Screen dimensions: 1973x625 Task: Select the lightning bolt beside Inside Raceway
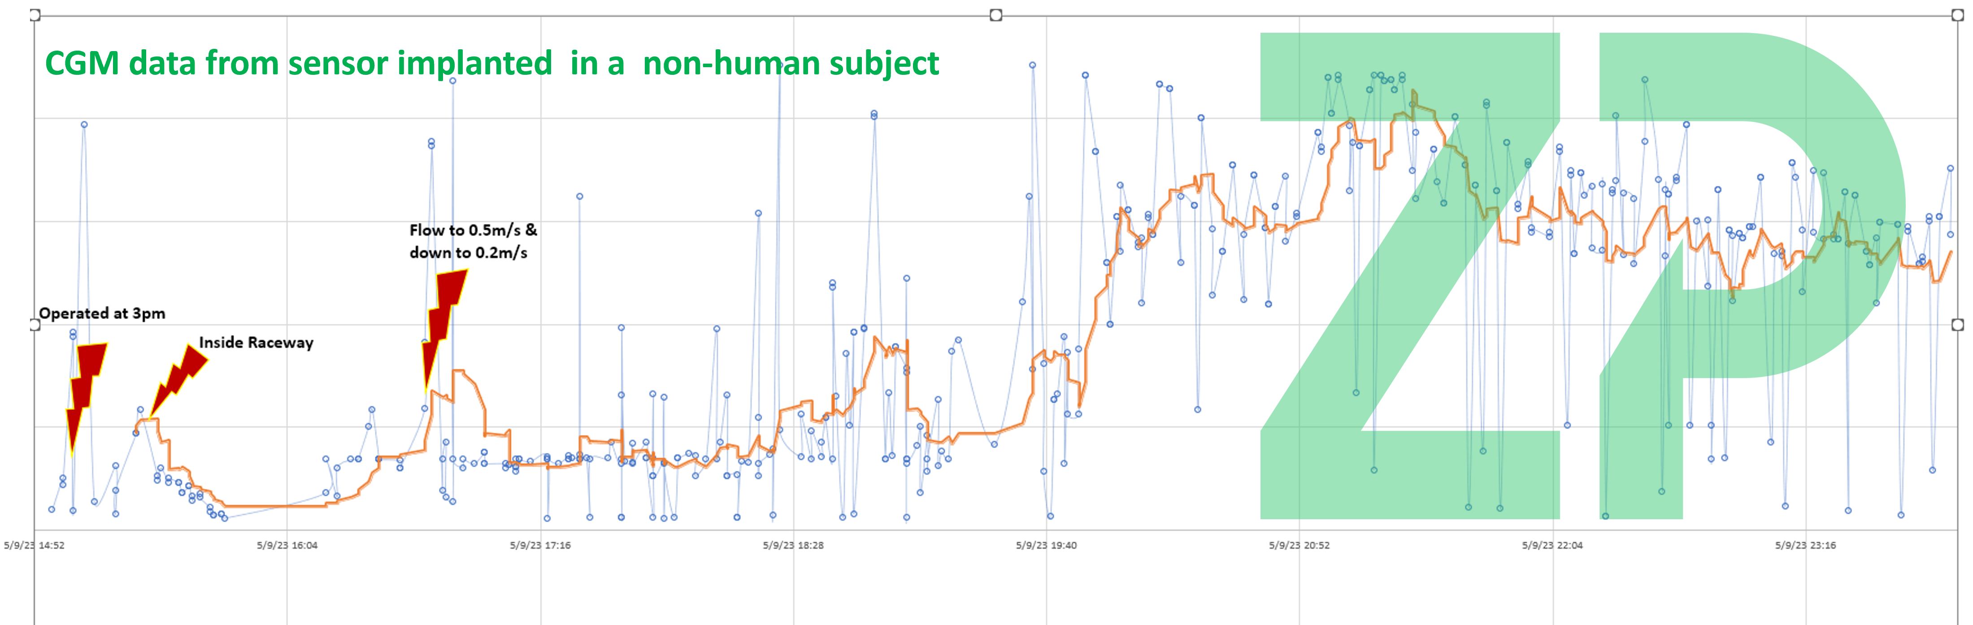(178, 379)
